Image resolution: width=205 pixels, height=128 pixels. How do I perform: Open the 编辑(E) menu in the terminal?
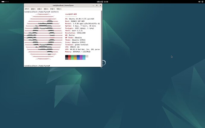(33, 9)
